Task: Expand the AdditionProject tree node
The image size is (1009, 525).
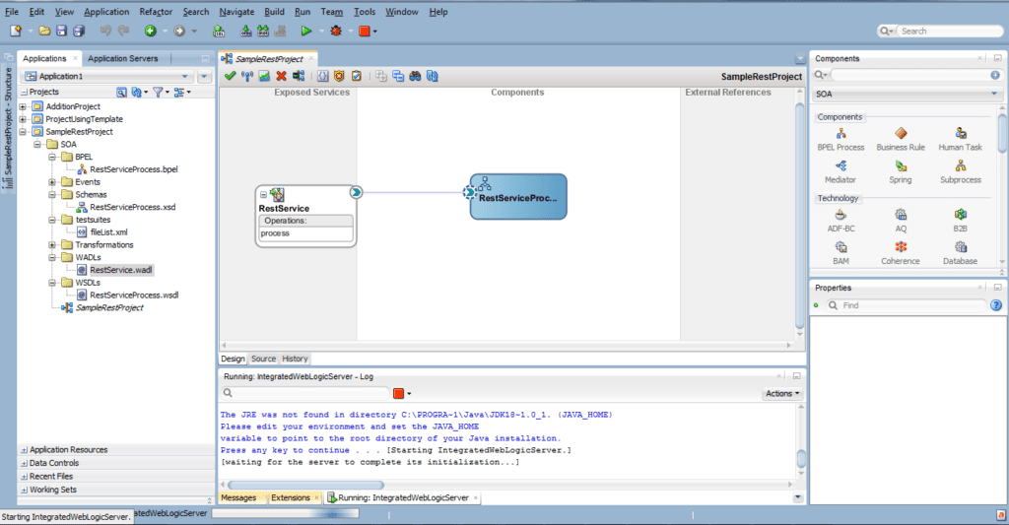Action: [23, 106]
